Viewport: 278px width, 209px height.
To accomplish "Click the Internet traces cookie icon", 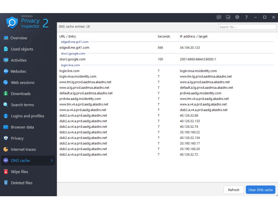I will click(6, 149).
